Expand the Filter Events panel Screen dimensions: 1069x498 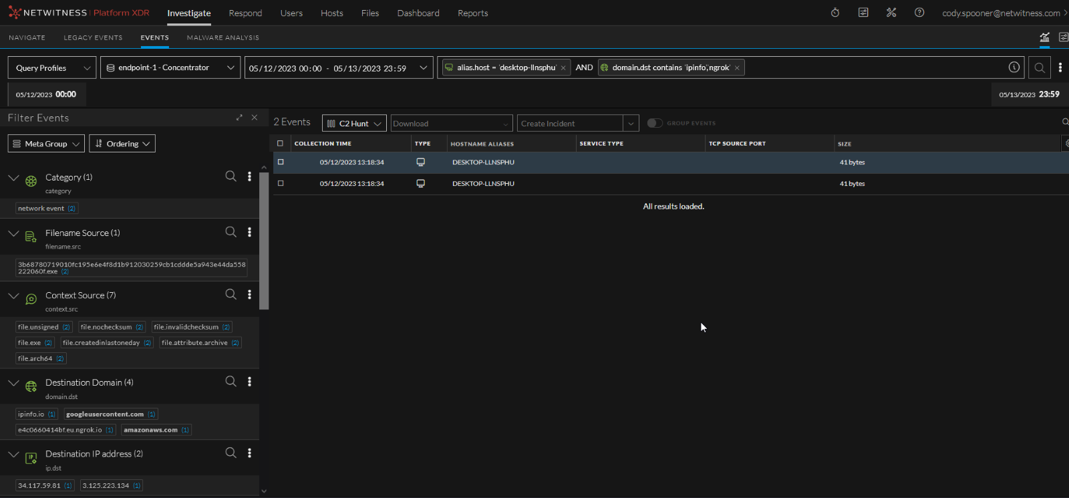click(x=239, y=118)
